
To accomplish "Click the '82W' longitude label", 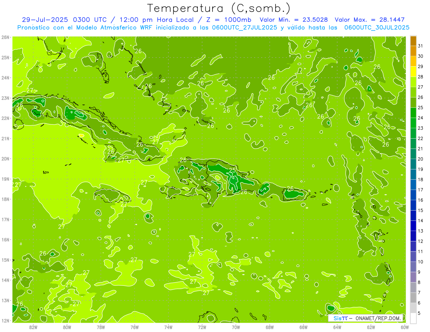I will click(x=33, y=327).
